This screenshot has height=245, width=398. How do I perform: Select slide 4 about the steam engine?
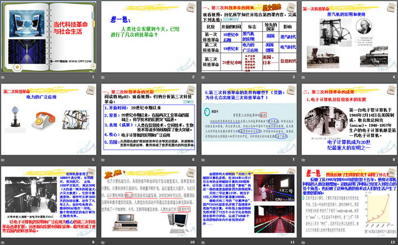[347, 38]
